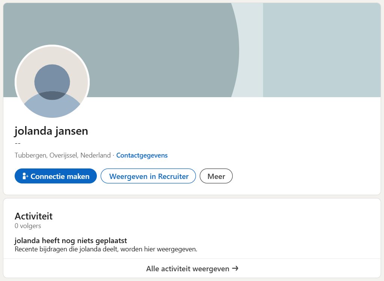This screenshot has height=281, width=384.
Task: Click the right arrow beside Alle activiteit weergeven
Action: pyautogui.click(x=235, y=268)
